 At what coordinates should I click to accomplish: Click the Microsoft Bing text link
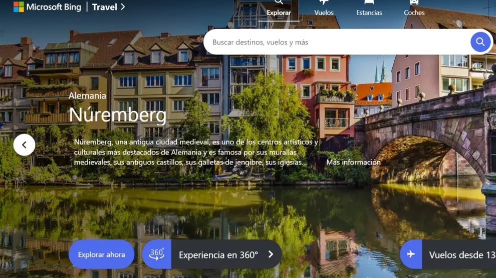(54, 7)
